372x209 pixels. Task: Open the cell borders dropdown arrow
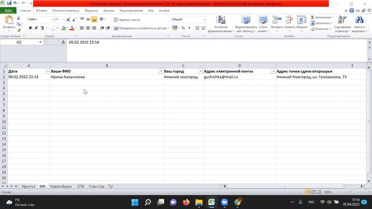57,28
